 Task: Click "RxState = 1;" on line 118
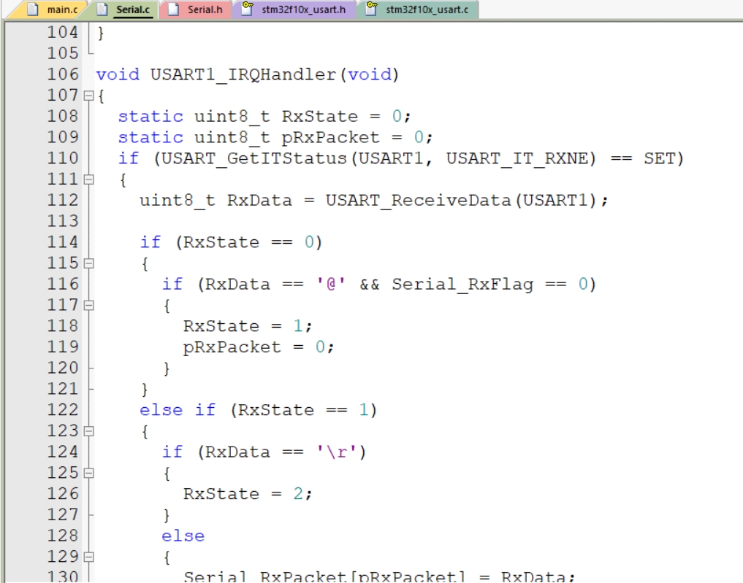(x=248, y=326)
